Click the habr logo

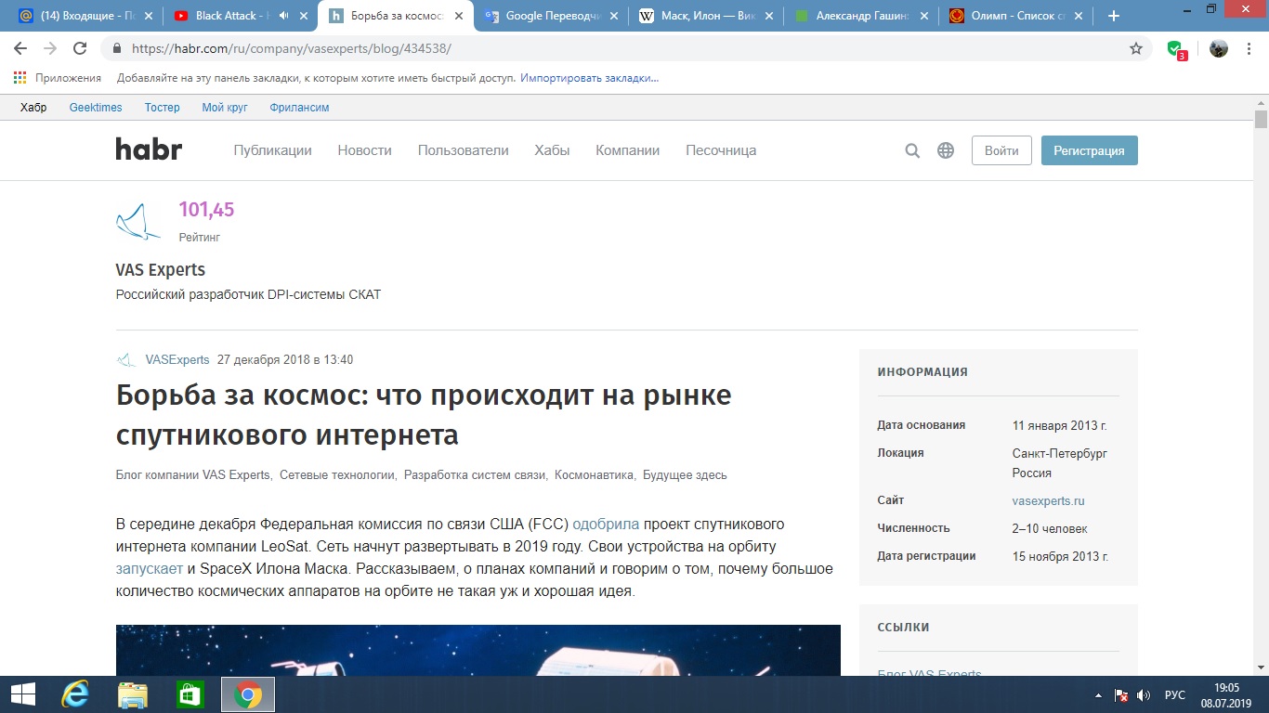click(x=149, y=149)
